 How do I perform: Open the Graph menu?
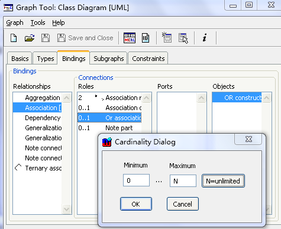(x=15, y=22)
